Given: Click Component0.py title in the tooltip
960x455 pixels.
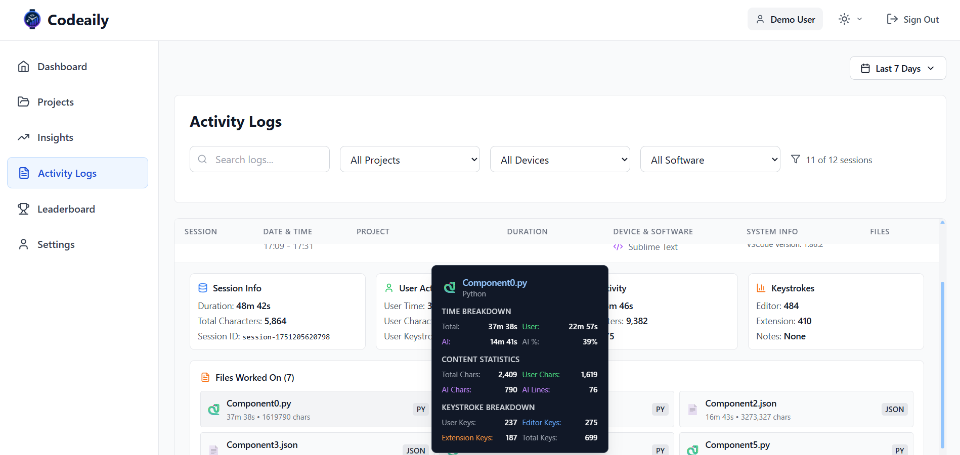Looking at the screenshot, I should pos(495,283).
